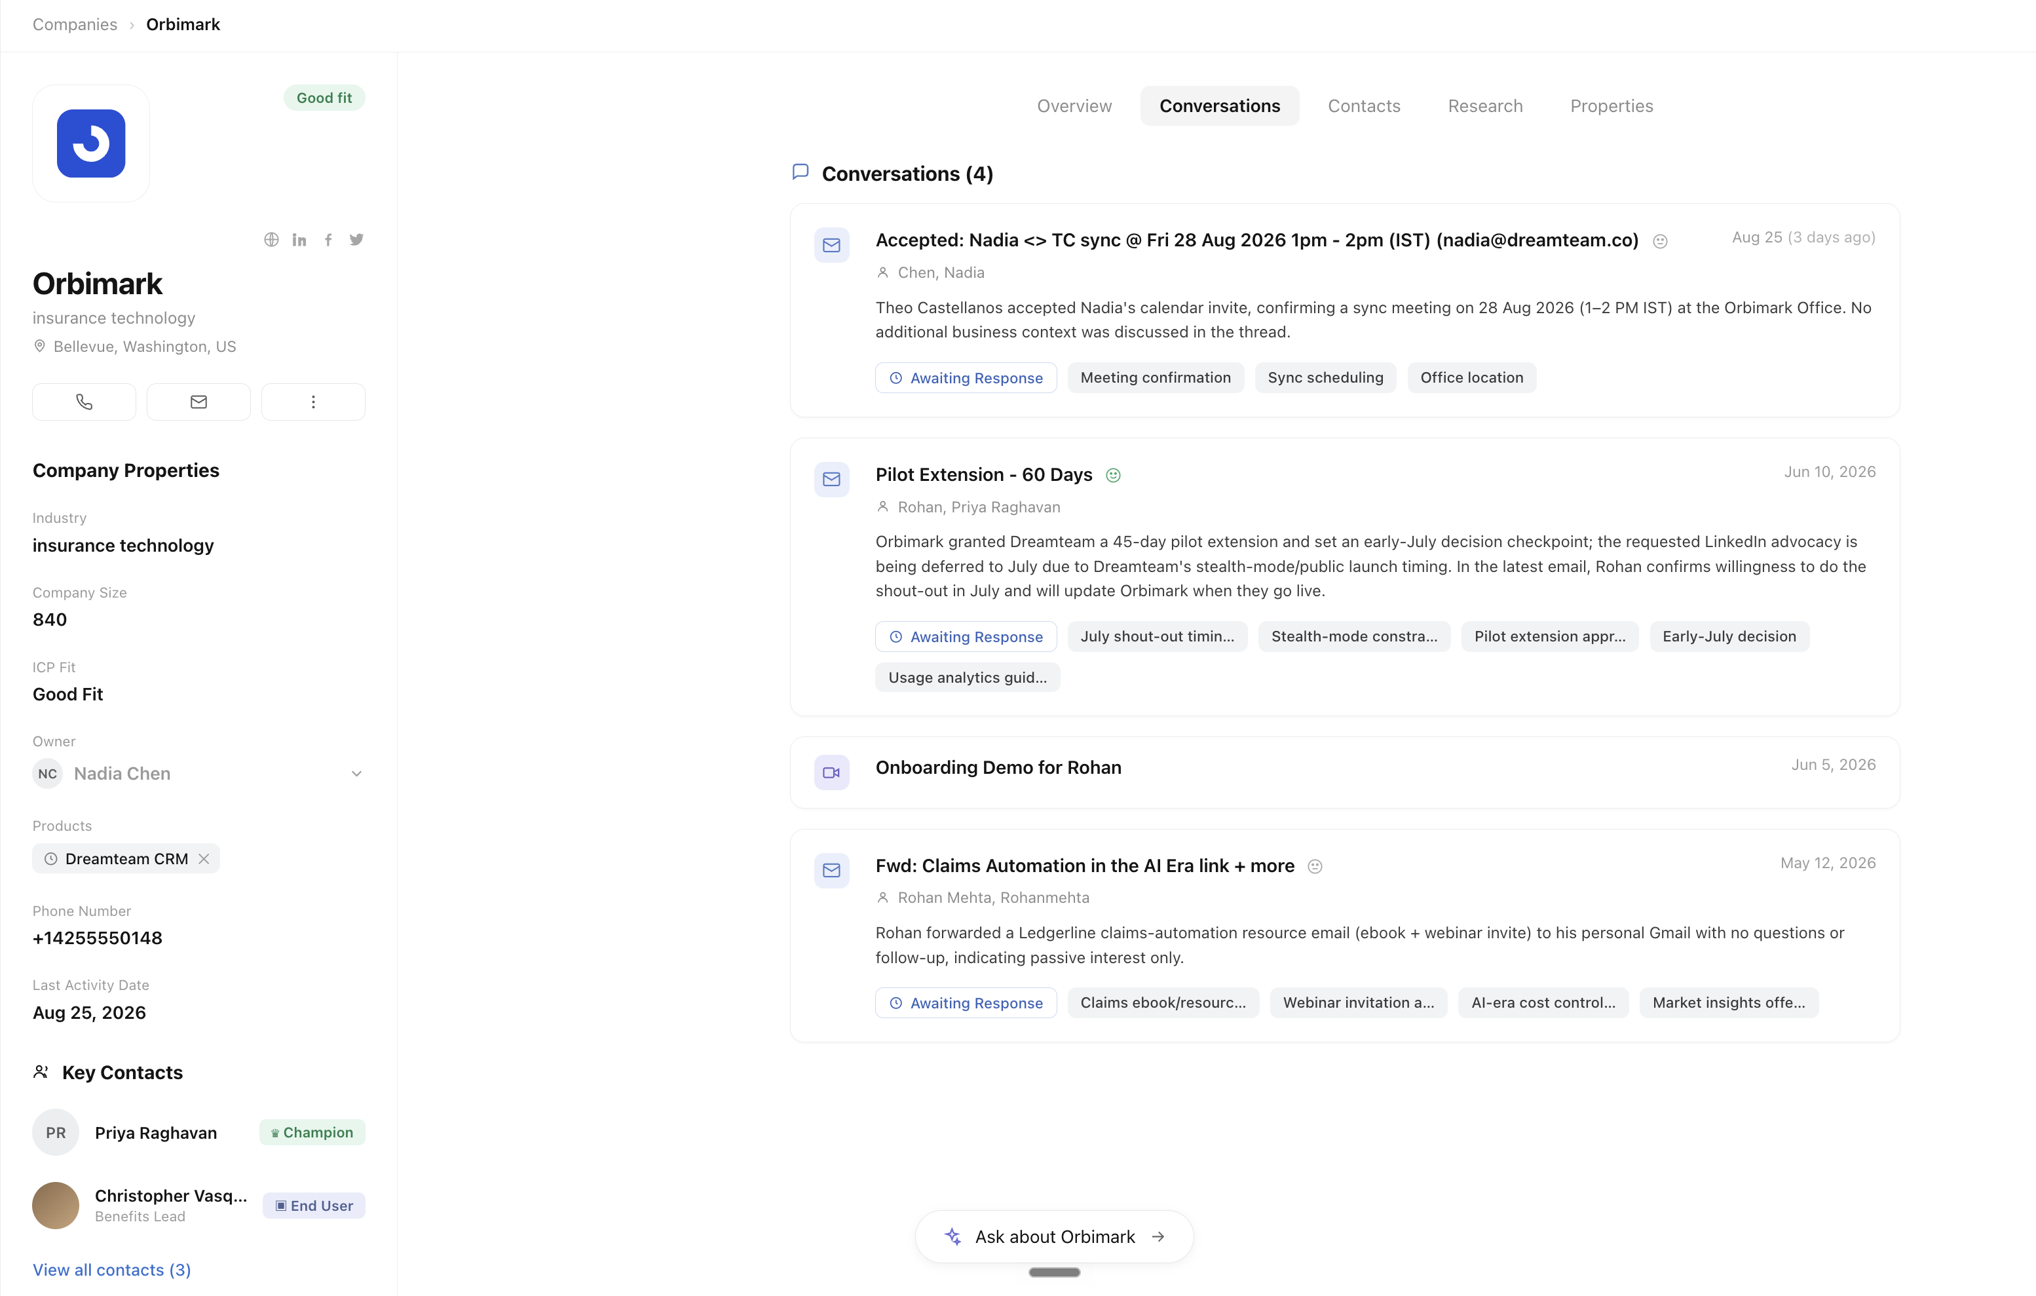Open the three-dot more options menu
The width and height of the screenshot is (2036, 1296).
[313, 402]
